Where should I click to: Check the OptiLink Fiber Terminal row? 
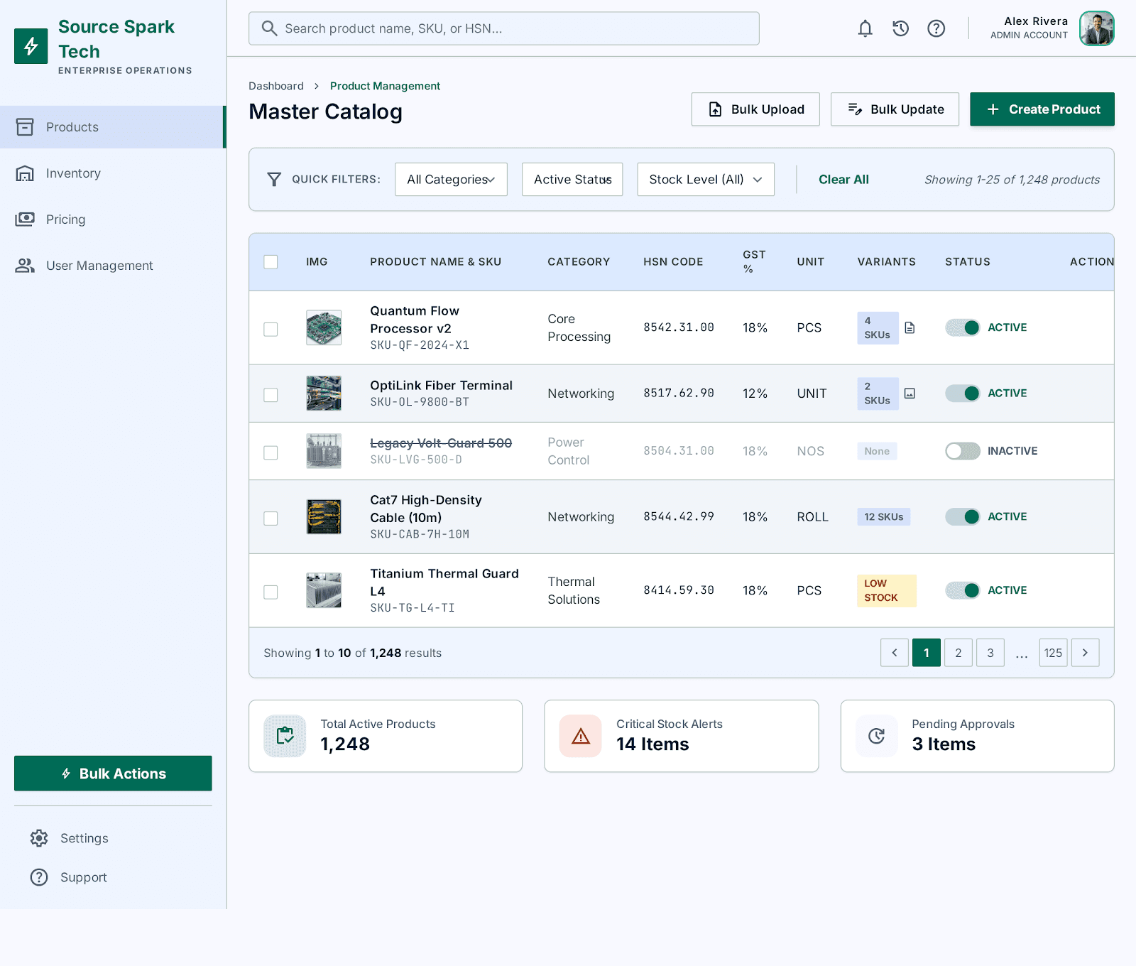click(x=271, y=395)
